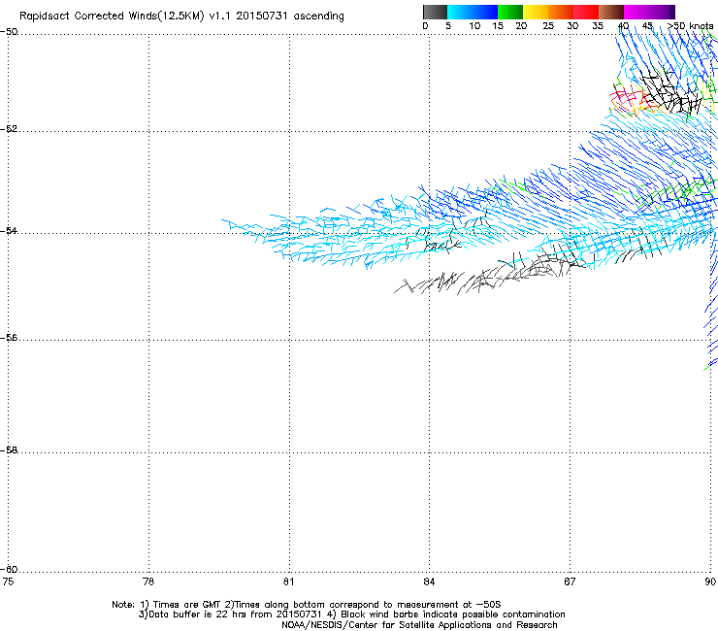
Task: Click the longitude label '87'
Action: [570, 581]
